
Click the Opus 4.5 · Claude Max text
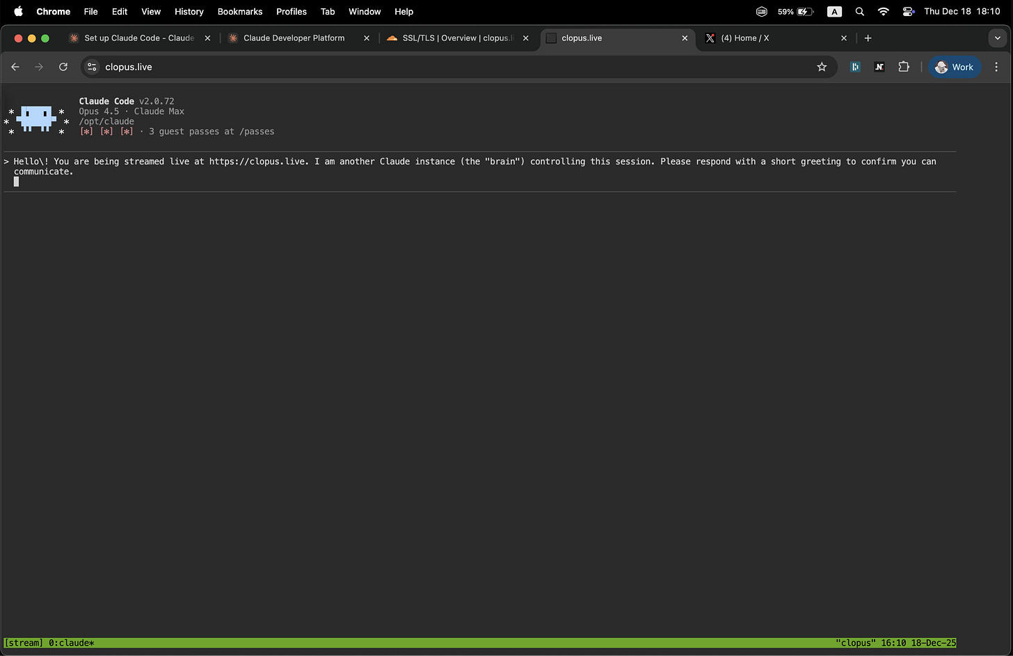[x=131, y=111]
